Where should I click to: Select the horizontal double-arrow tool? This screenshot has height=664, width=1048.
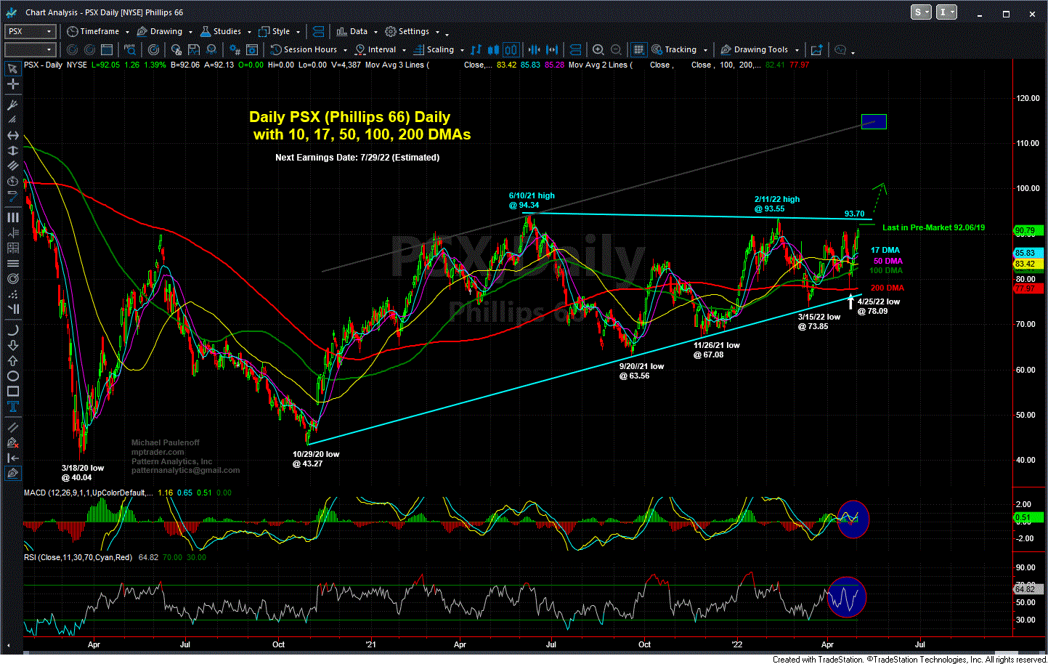(12, 135)
